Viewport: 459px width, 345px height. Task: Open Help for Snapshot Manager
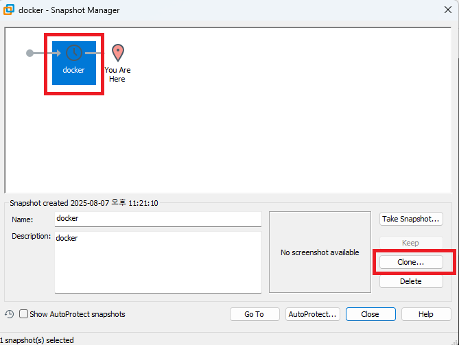coord(426,314)
